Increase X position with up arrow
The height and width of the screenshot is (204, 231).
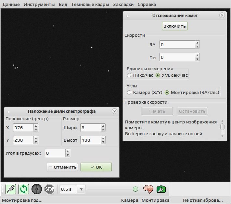(x=36, y=126)
